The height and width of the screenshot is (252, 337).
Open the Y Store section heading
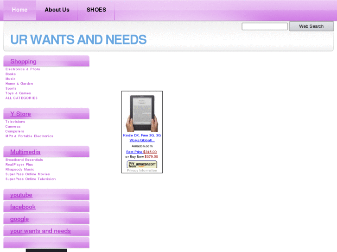21,114
